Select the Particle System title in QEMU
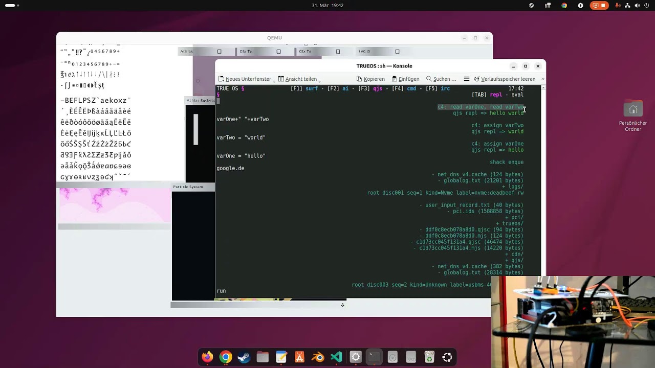 coord(188,187)
